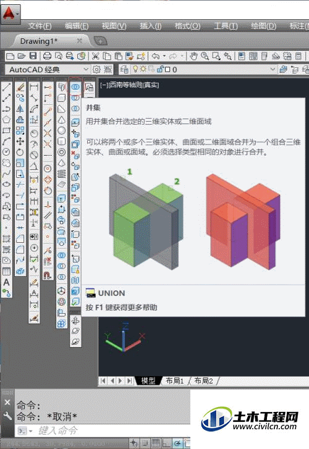Switch to the 布局1 layout tab
The height and width of the screenshot is (449, 309).
[174, 381]
